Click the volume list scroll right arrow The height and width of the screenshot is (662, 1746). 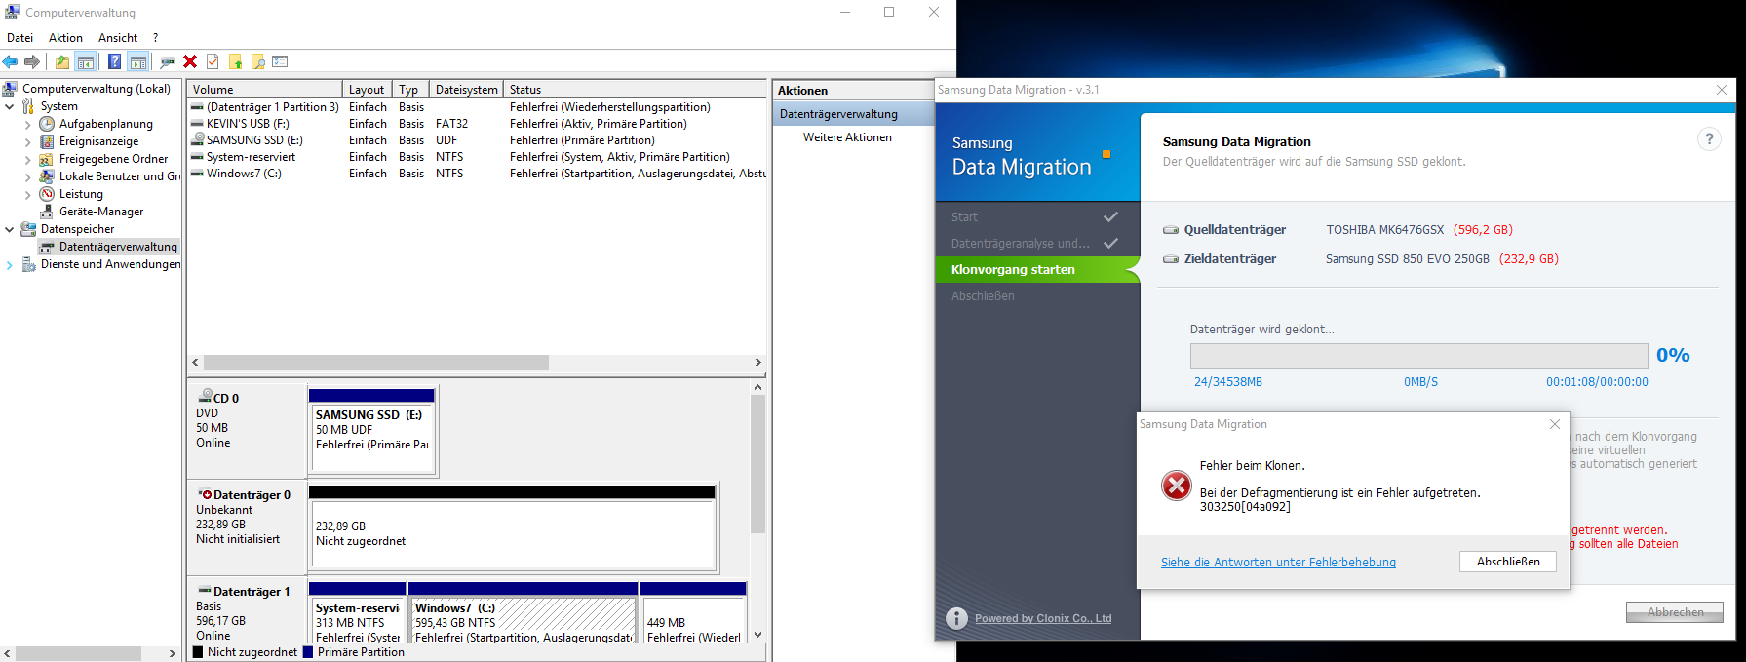(x=758, y=362)
